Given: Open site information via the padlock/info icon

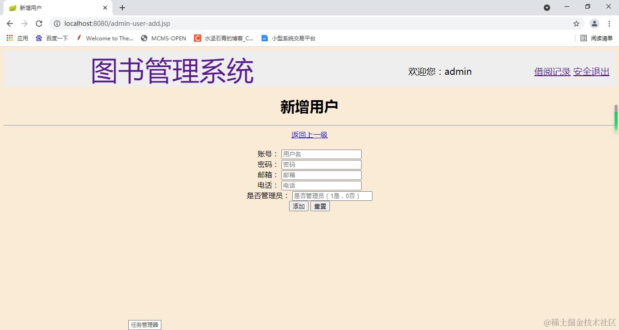Looking at the screenshot, I should click(x=57, y=24).
